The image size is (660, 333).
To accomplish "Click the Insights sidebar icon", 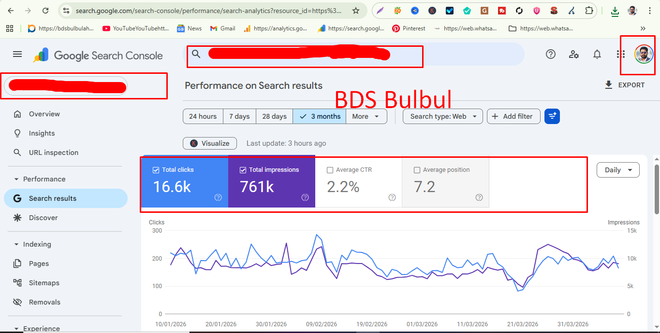I will tap(17, 133).
